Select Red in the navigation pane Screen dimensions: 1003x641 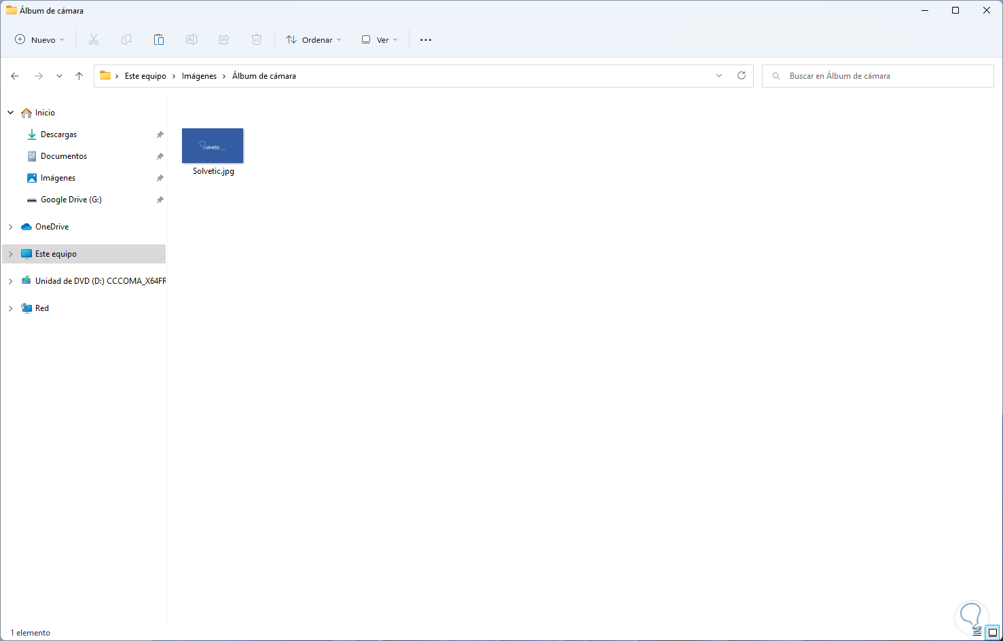[x=42, y=308]
